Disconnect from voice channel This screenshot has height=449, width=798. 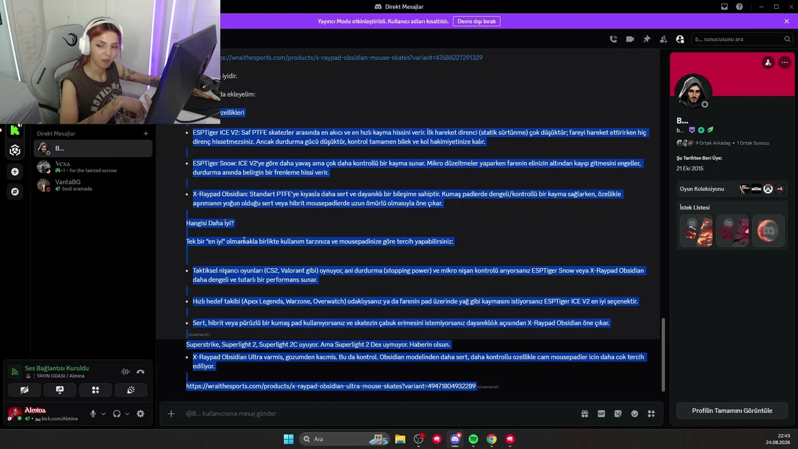coord(140,372)
